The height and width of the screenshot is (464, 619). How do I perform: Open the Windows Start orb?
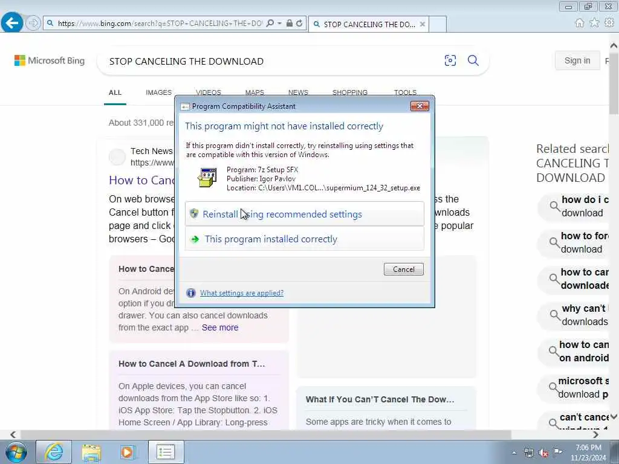coord(16,452)
